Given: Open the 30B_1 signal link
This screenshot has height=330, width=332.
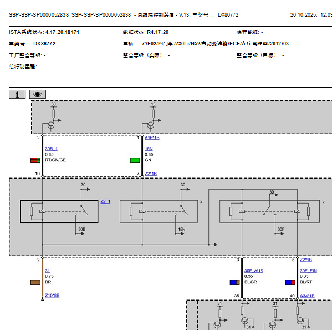Looking at the screenshot, I should [51, 149].
